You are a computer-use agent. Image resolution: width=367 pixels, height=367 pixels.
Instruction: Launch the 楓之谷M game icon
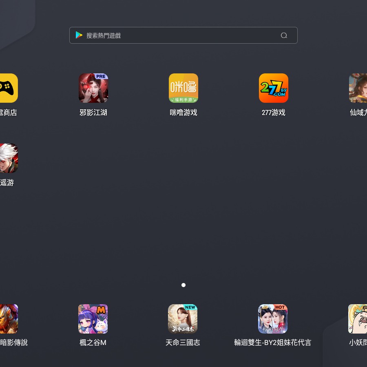click(93, 319)
